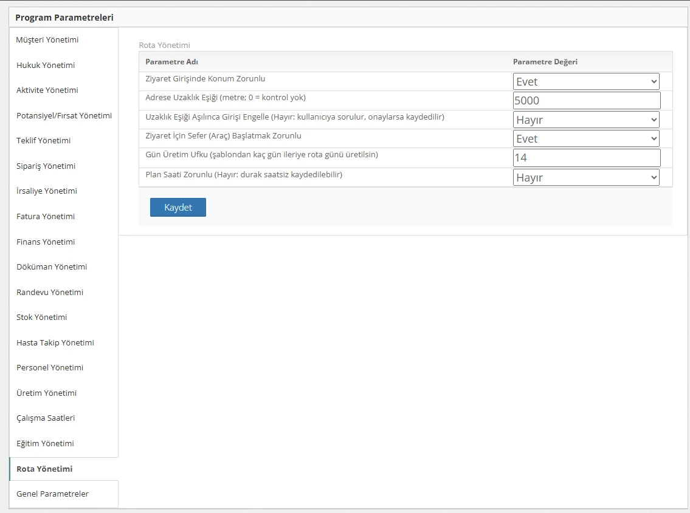Click the Gün Üretim Ufku value field
Screen dimensions: 690x513
tap(587, 158)
